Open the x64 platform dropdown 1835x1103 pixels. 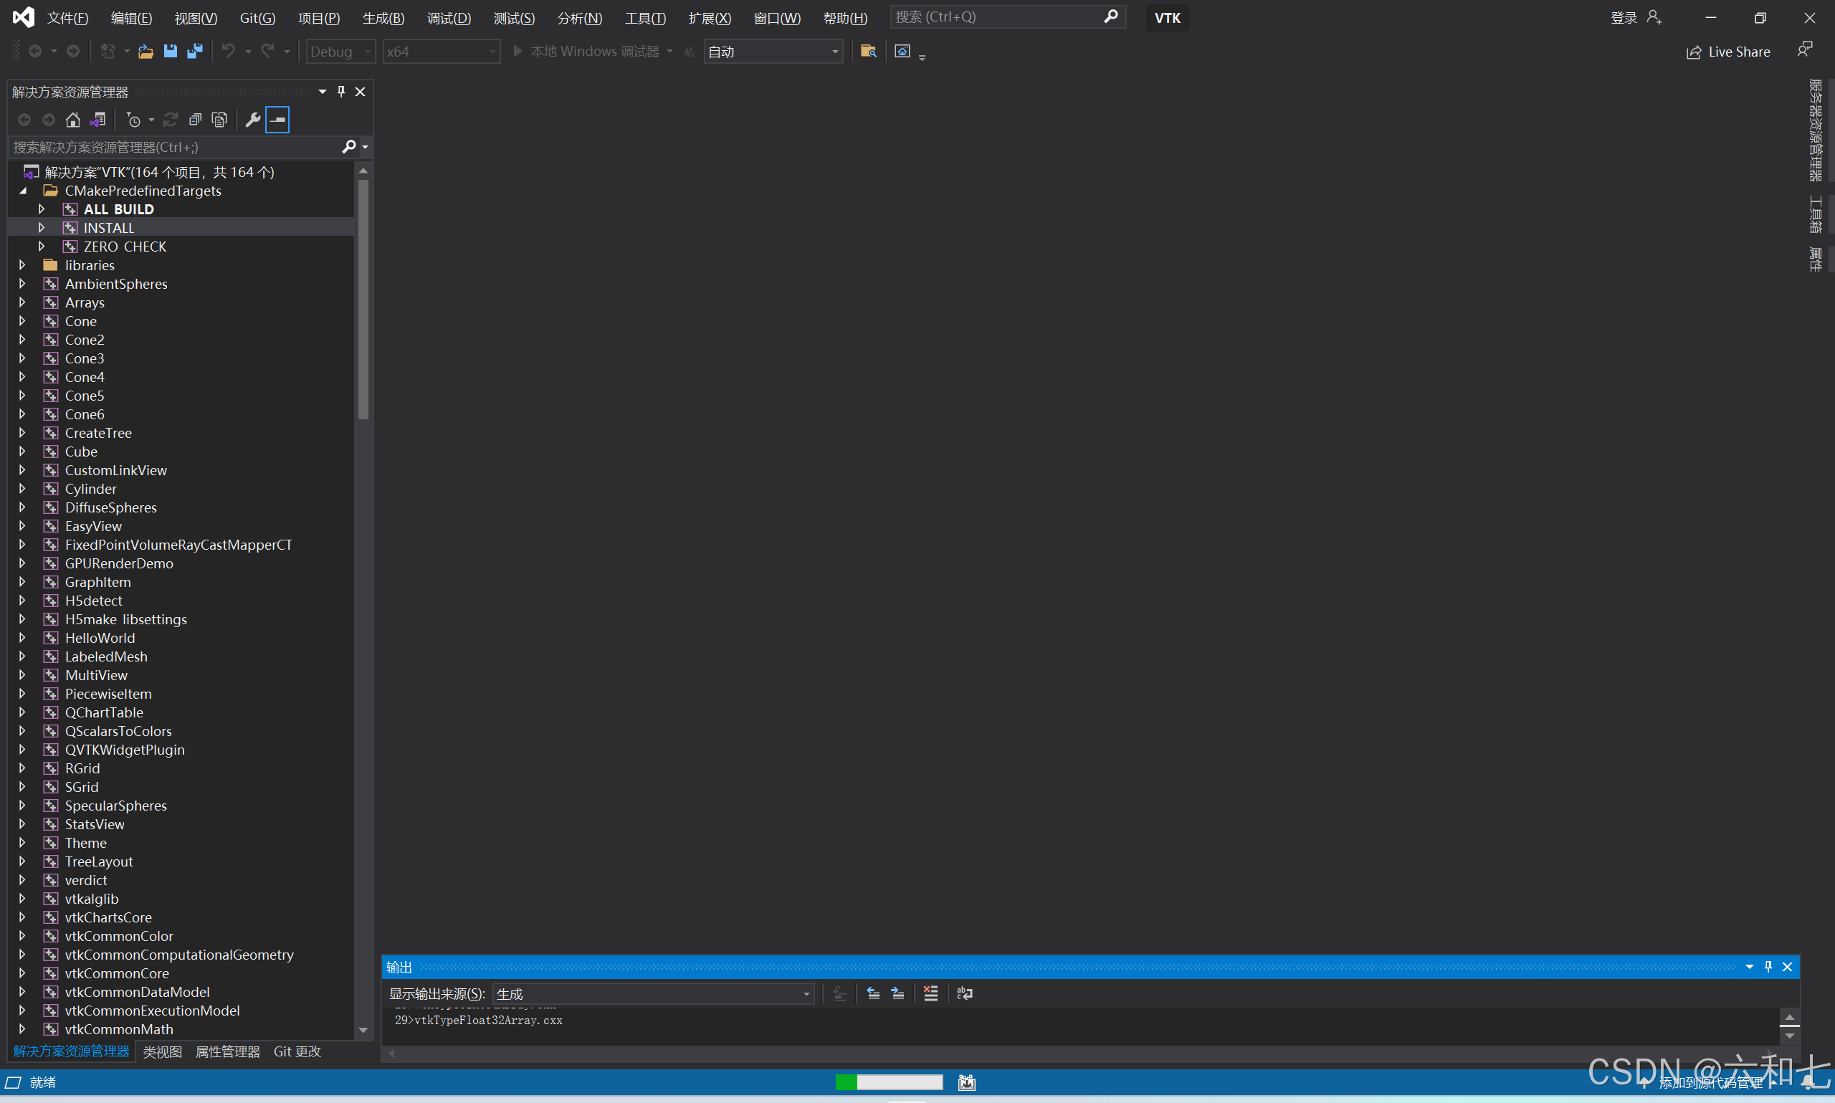click(442, 52)
